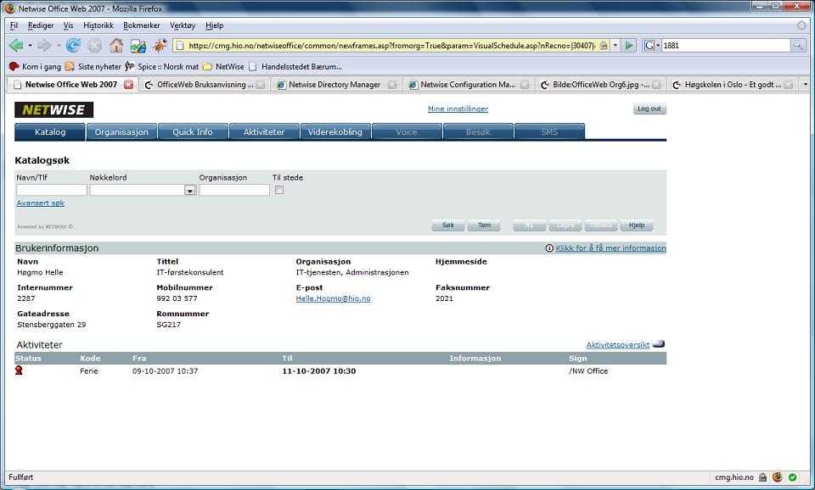The width and height of the screenshot is (815, 490).
Task: Open the Avansert søk link
Action: 41,203
